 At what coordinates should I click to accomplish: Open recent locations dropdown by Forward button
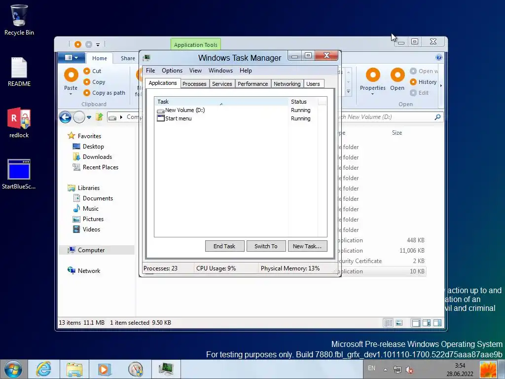pos(89,117)
